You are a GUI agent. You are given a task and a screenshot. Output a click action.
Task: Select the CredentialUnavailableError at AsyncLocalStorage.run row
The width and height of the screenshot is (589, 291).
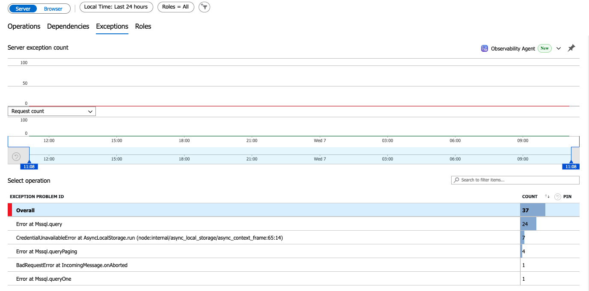coord(294,238)
